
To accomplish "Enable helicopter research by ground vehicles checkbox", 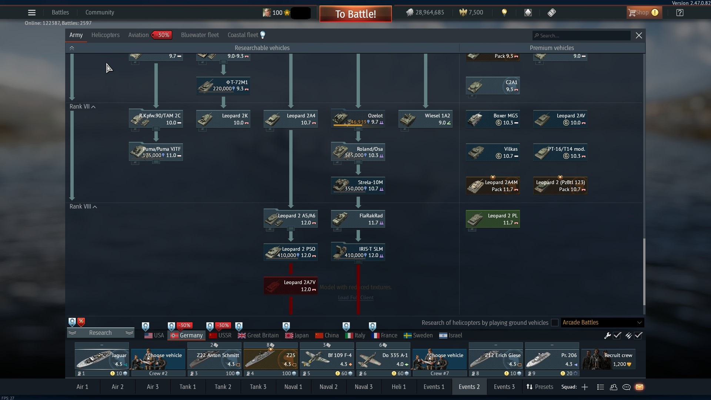I will click(554, 323).
